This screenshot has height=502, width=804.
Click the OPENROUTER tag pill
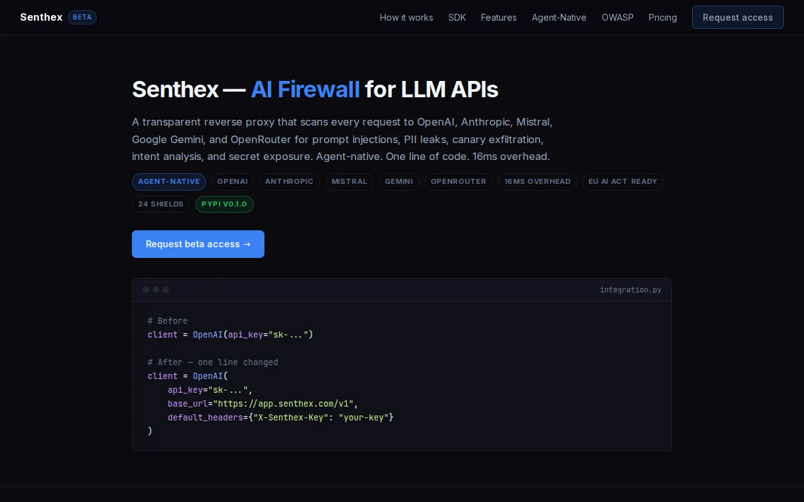[x=459, y=182]
